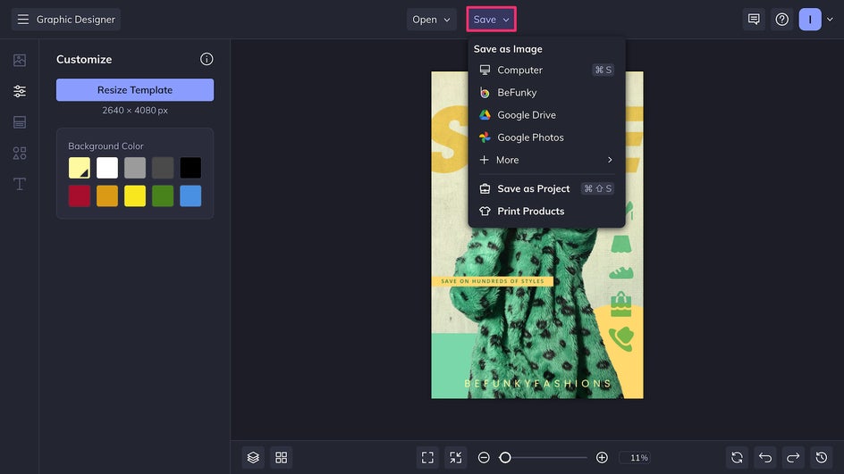Select the green shopping bag graphic
This screenshot has height=474, width=844.
click(x=621, y=304)
